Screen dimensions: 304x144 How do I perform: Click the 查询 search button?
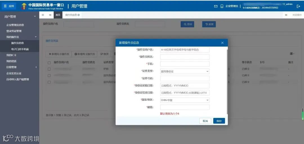(187, 24)
